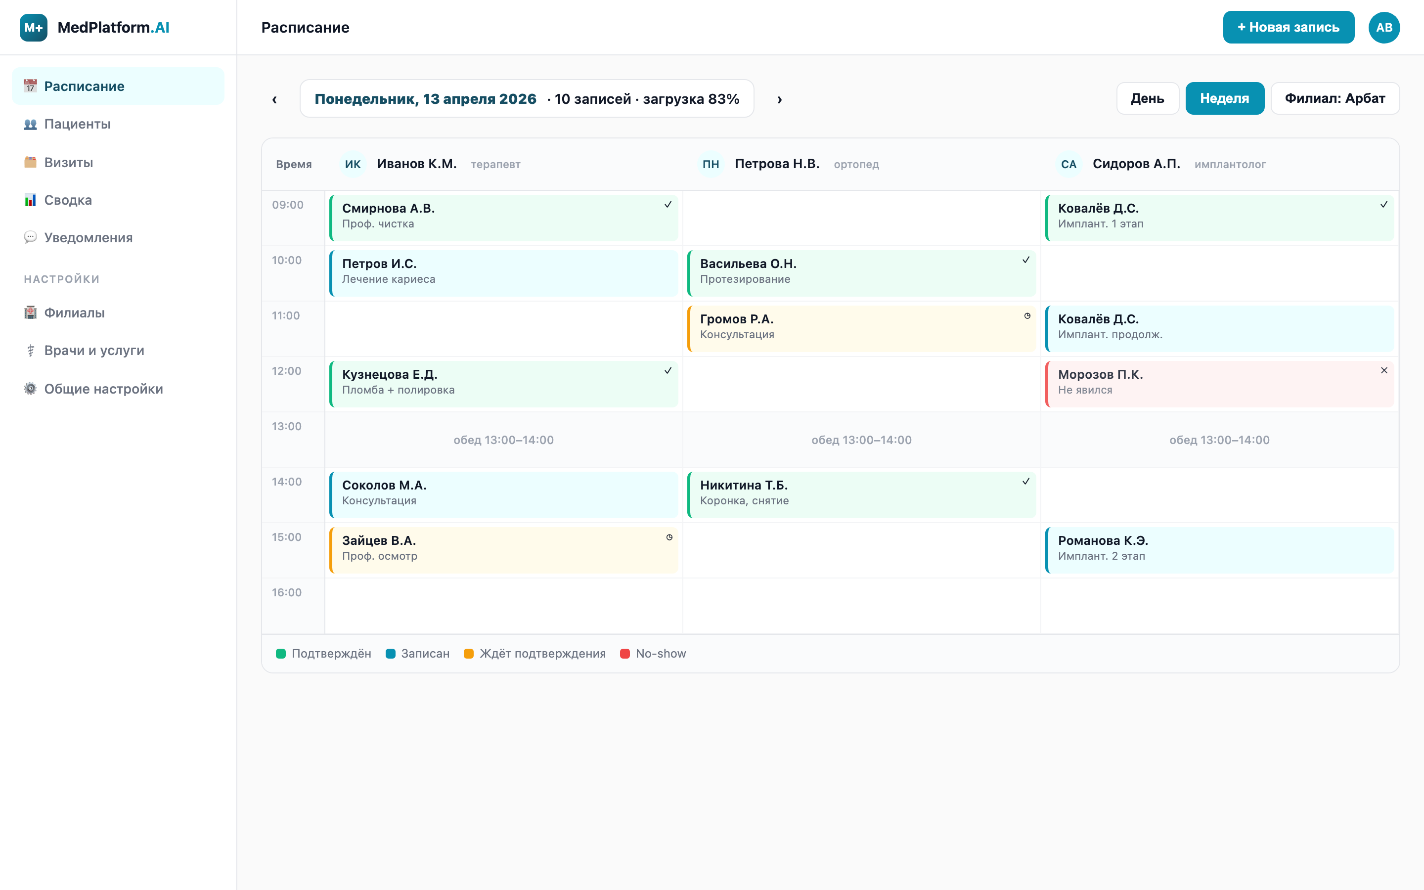Click the MedPlatform M+ logo icon
This screenshot has width=1424, height=890.
(34, 28)
